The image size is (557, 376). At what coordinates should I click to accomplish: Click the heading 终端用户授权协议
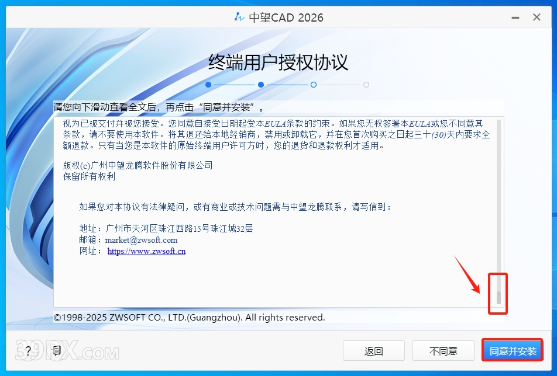(278, 62)
